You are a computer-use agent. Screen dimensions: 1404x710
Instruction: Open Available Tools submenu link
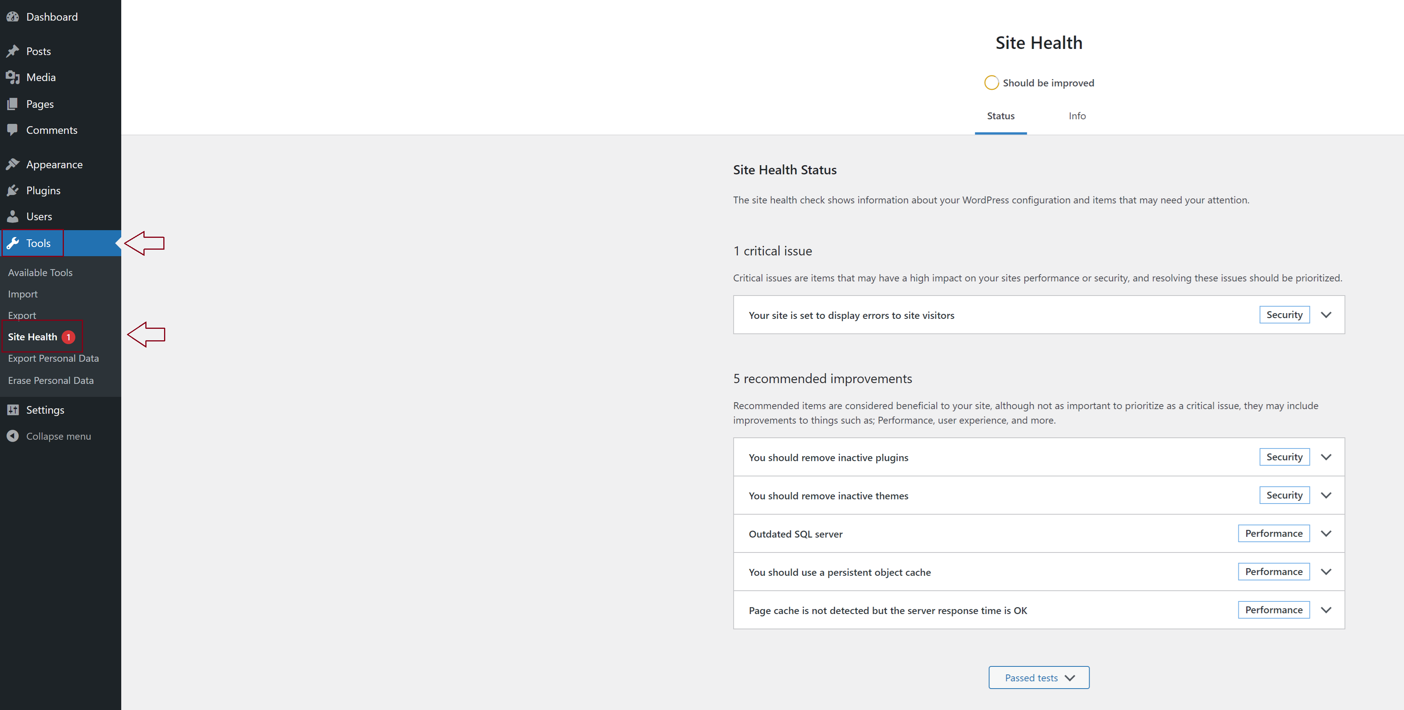point(40,273)
